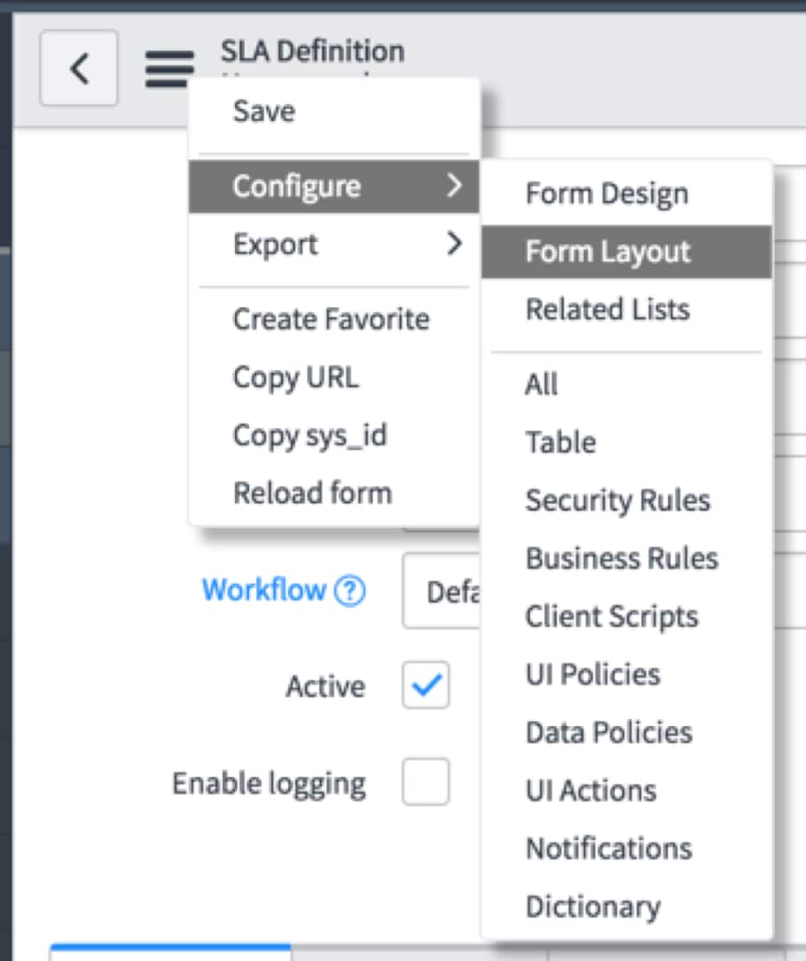Select the Export menu item
This screenshot has width=806, height=961.
click(334, 244)
